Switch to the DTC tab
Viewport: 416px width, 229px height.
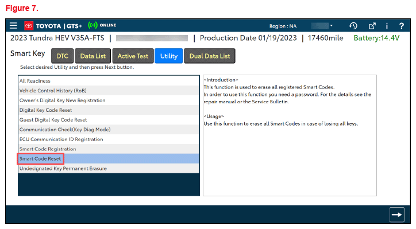pyautogui.click(x=63, y=56)
